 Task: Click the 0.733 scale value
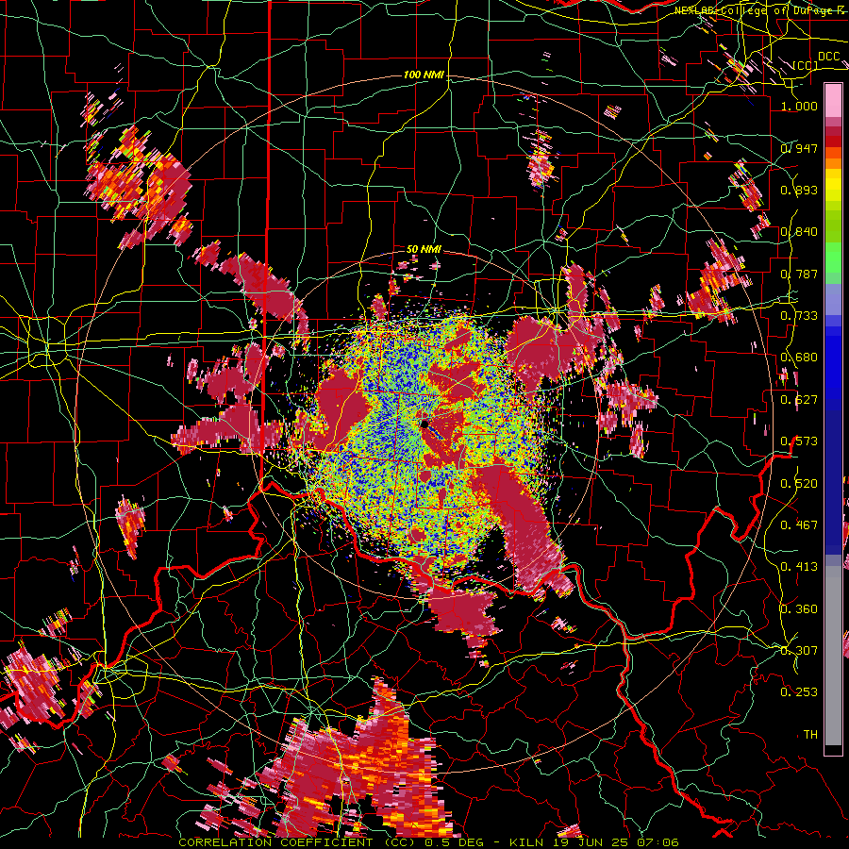pyautogui.click(x=799, y=316)
